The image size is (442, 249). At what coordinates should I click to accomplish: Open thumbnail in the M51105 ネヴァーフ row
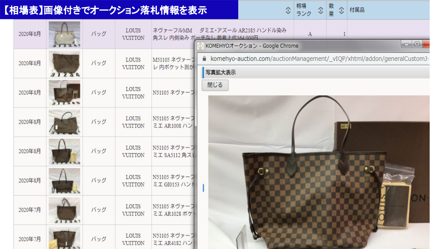click(x=65, y=64)
